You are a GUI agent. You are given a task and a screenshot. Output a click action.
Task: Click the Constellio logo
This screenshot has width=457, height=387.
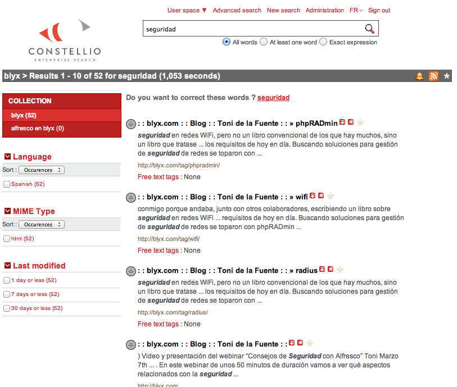65,40
